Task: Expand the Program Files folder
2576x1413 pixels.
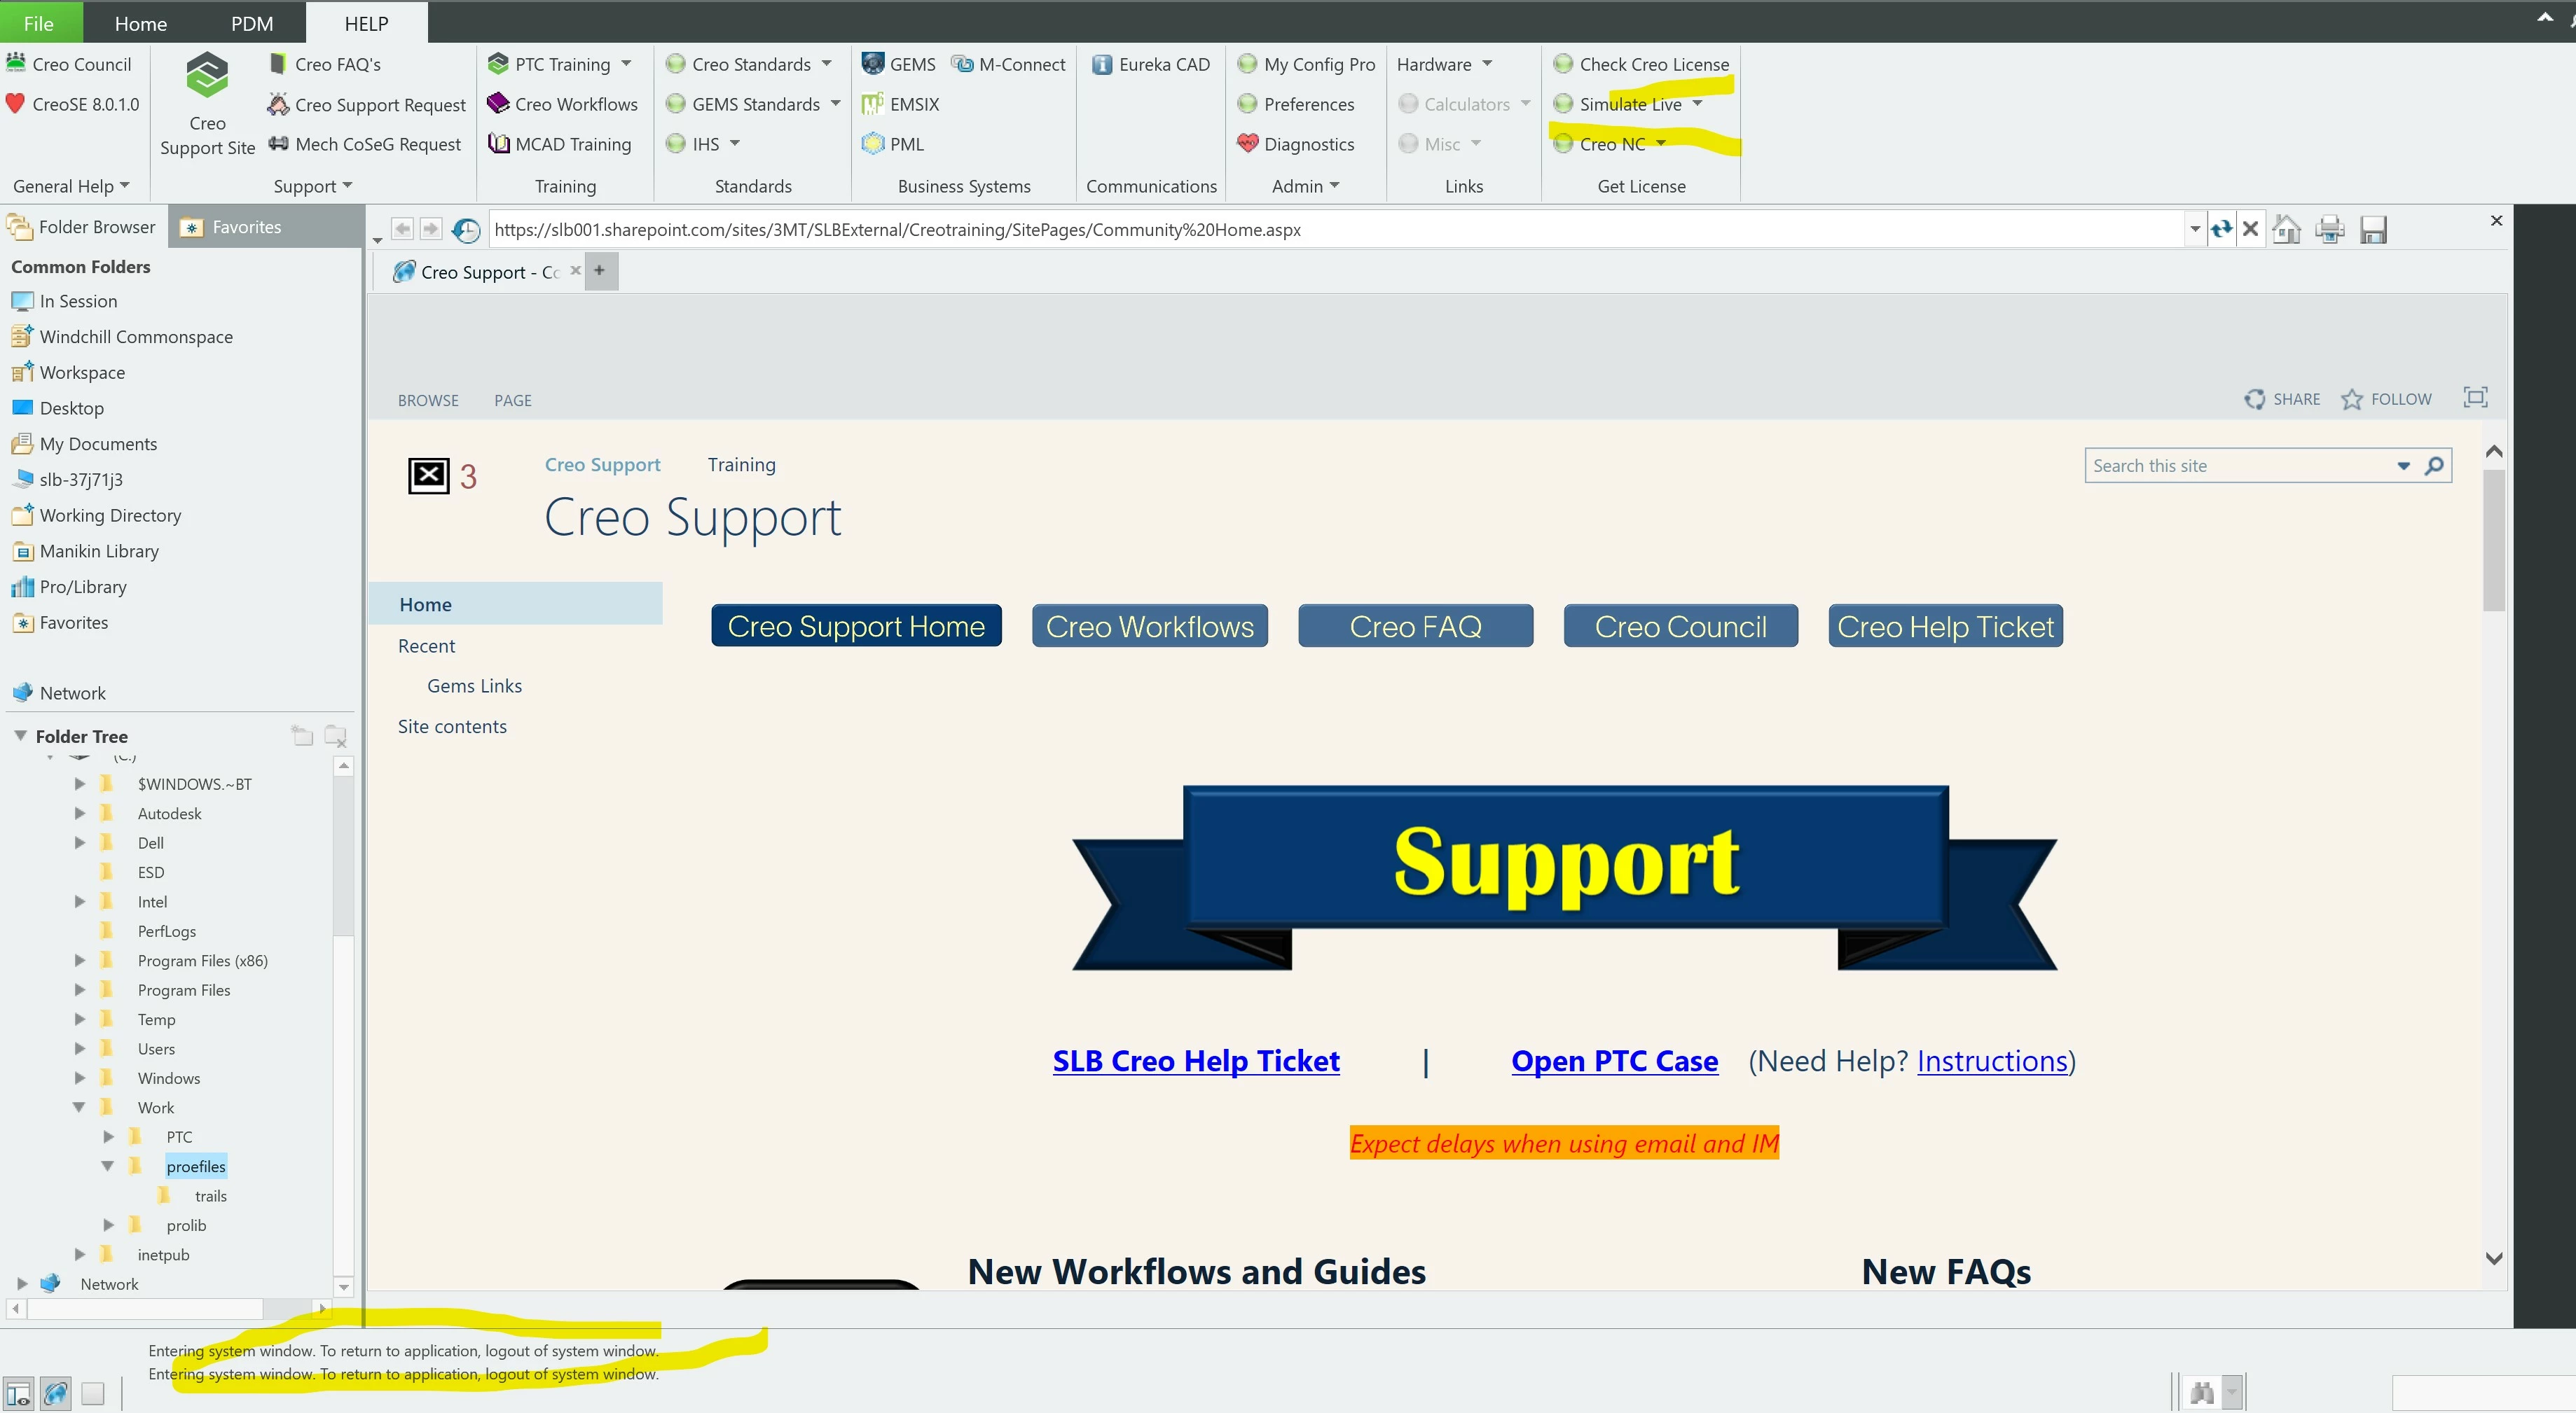Action: [x=79, y=989]
